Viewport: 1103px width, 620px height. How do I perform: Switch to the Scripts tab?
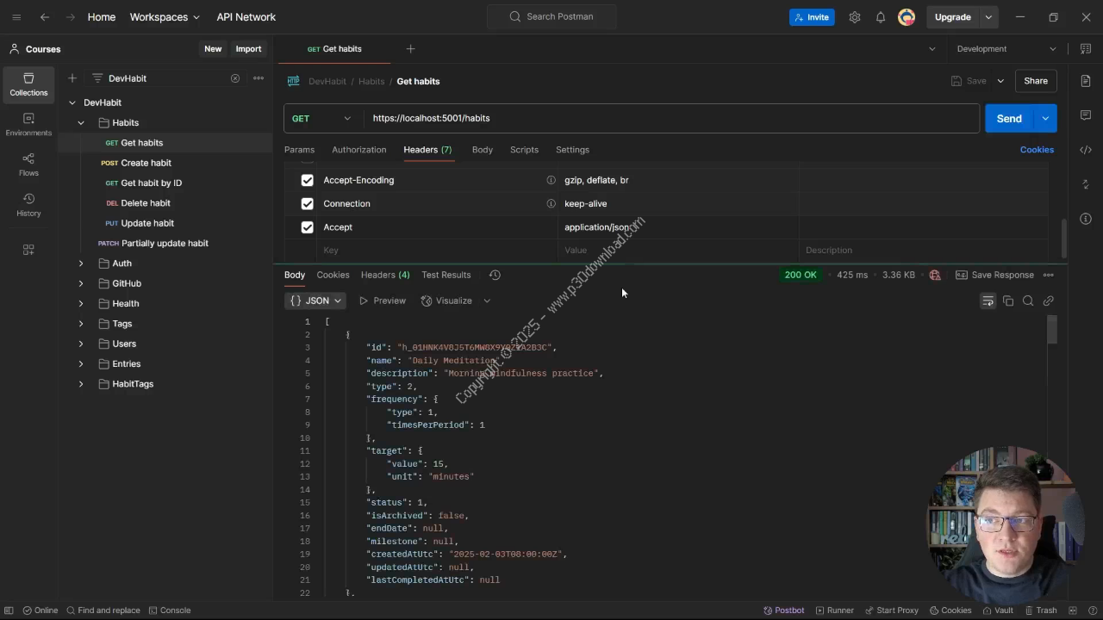pyautogui.click(x=524, y=150)
